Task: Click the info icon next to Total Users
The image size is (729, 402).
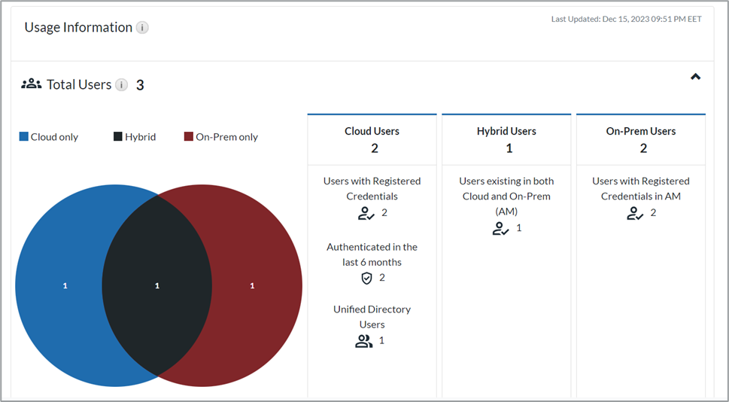Action: pos(121,85)
